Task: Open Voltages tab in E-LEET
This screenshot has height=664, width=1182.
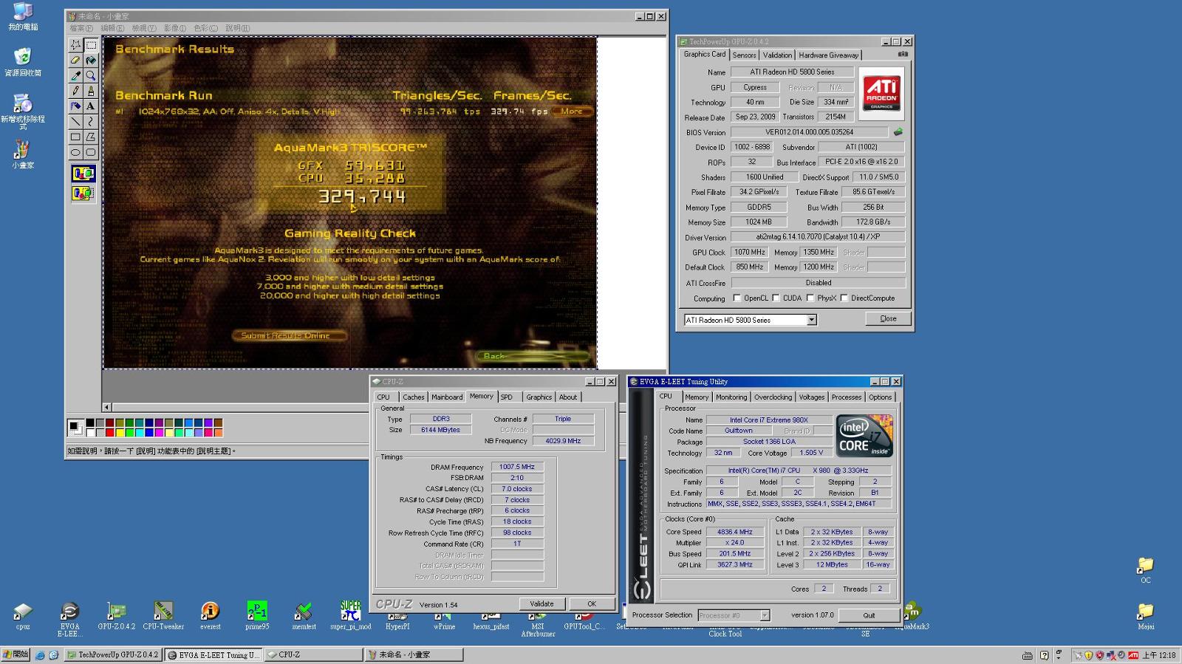Action: point(811,397)
